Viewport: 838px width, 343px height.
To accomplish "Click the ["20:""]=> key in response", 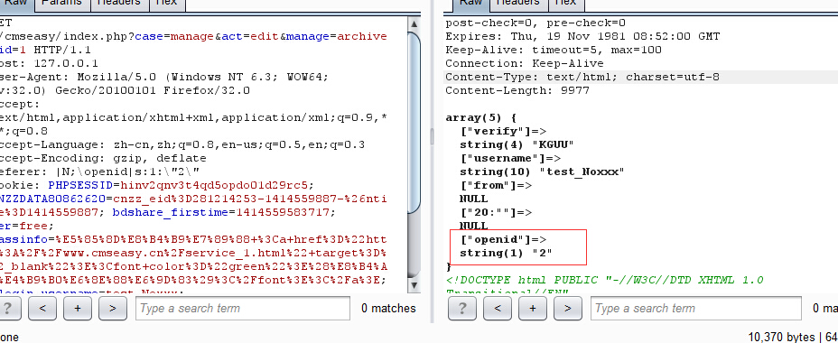I will coord(496,212).
